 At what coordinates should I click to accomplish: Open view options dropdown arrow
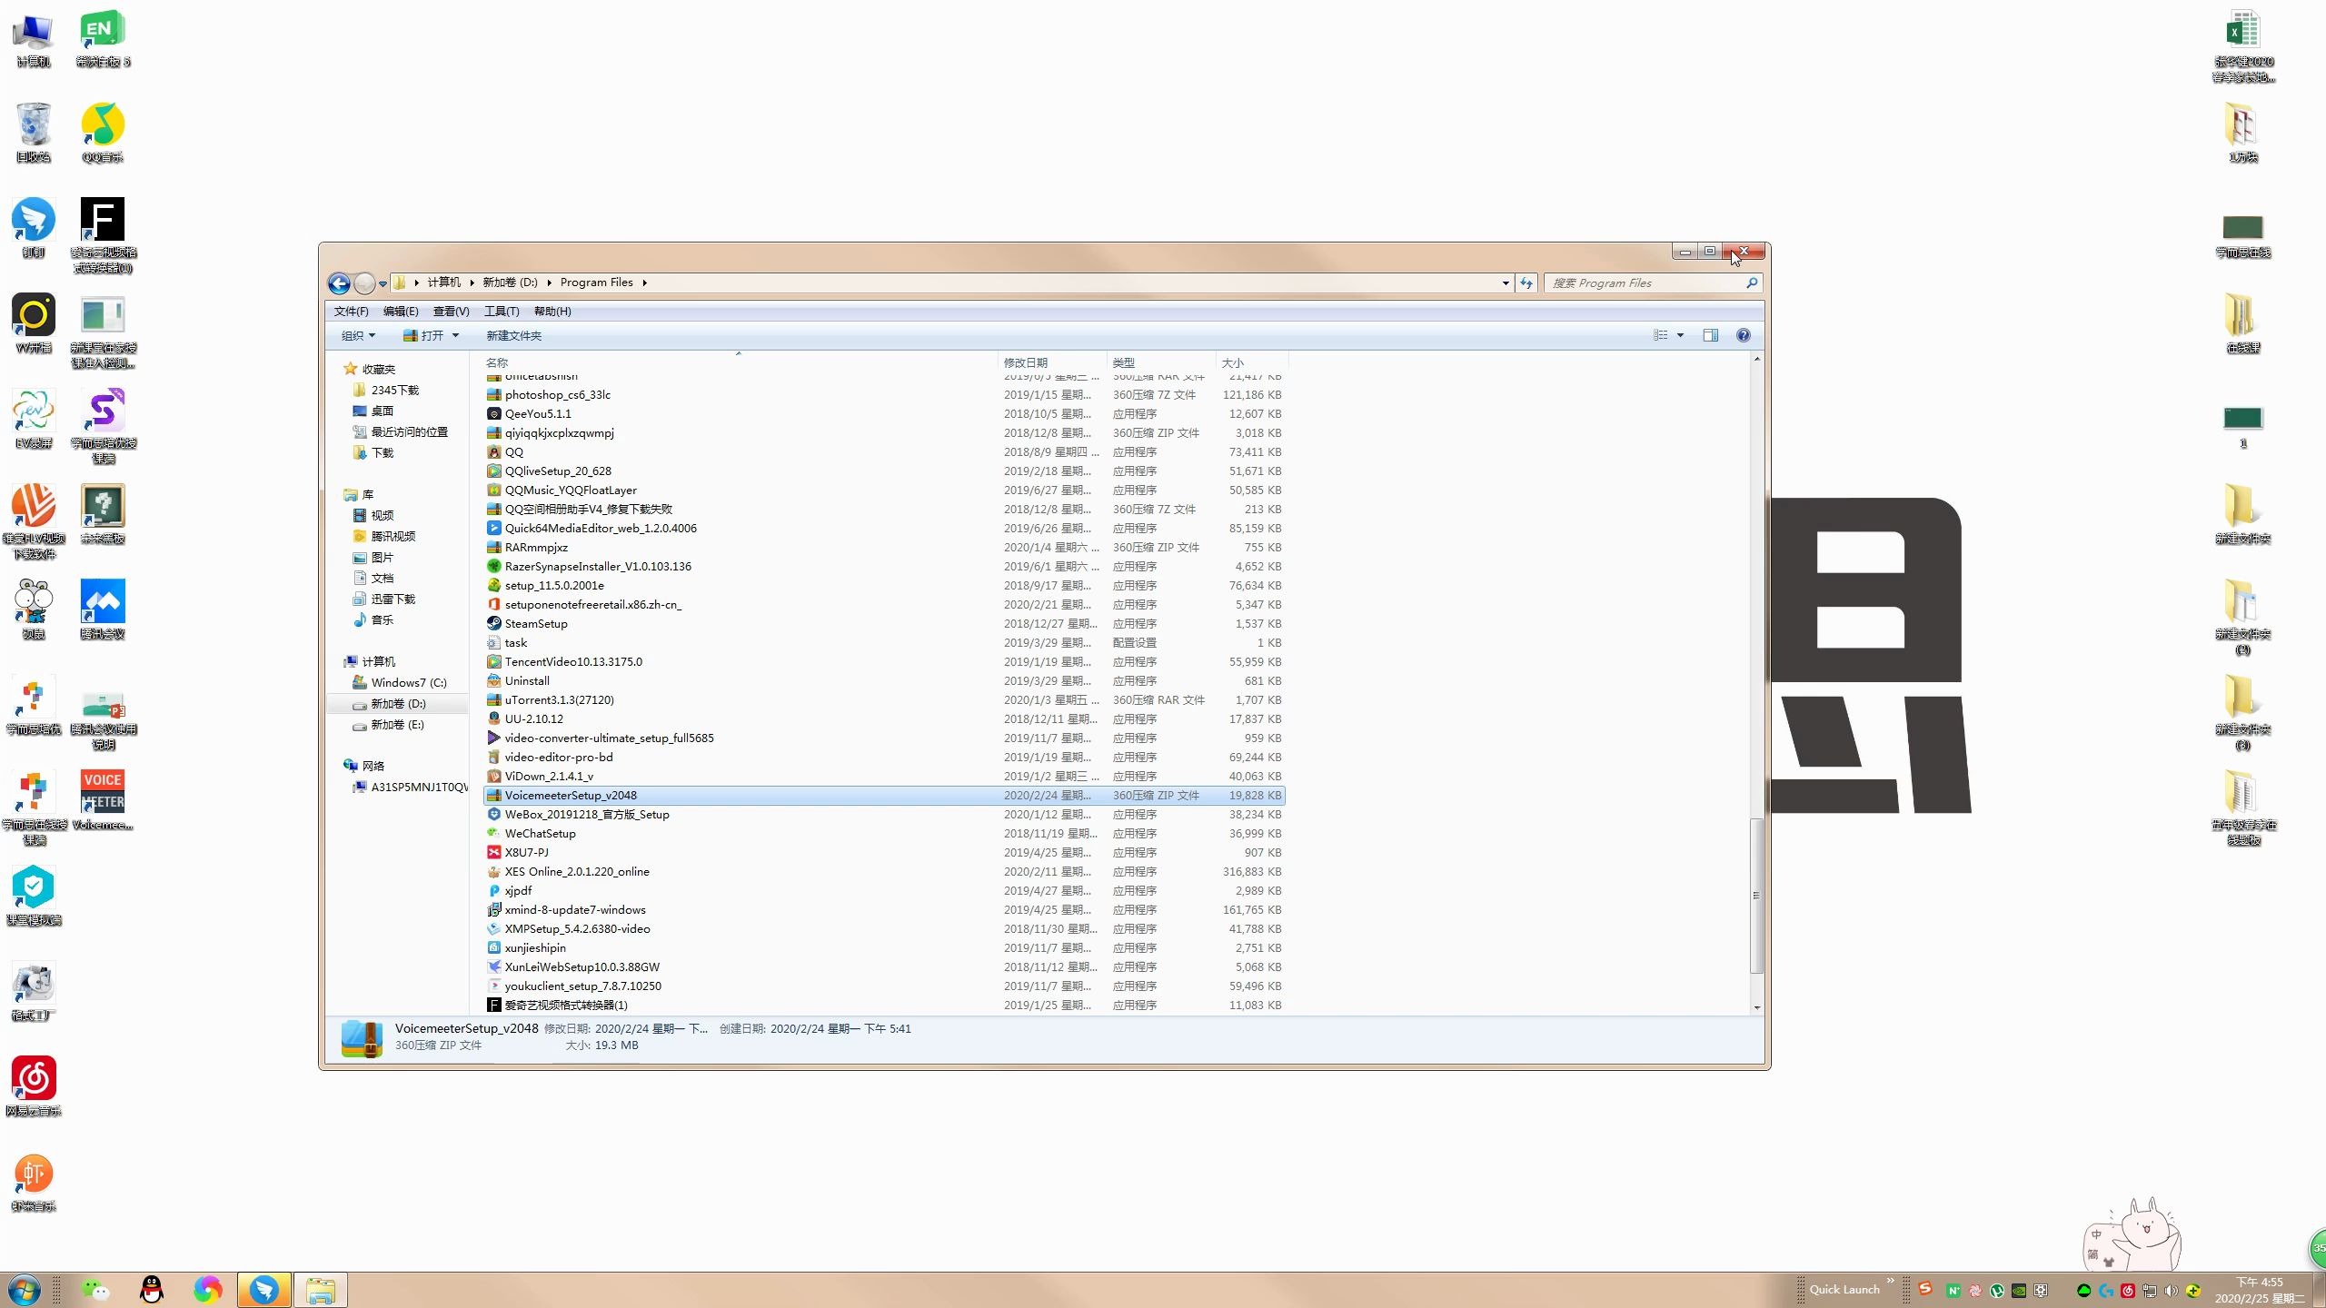pyautogui.click(x=1680, y=335)
